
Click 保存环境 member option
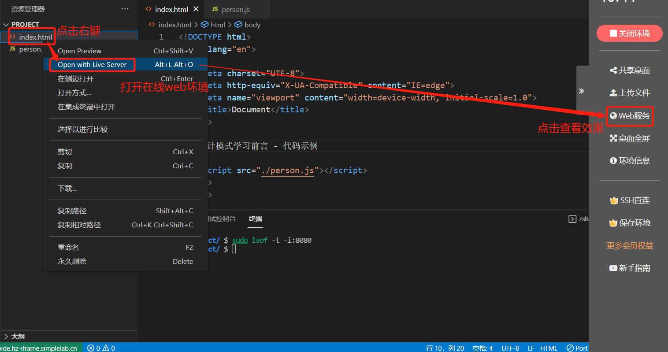630,223
